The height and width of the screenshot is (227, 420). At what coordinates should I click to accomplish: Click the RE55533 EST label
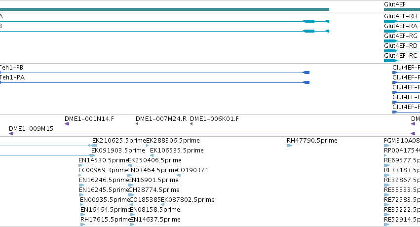pyautogui.click(x=402, y=190)
